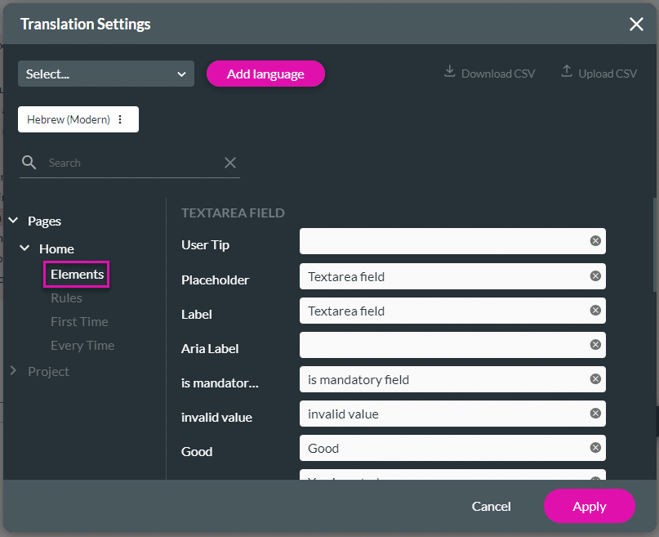The image size is (659, 537).
Task: Clear the Good field value
Action: click(595, 448)
